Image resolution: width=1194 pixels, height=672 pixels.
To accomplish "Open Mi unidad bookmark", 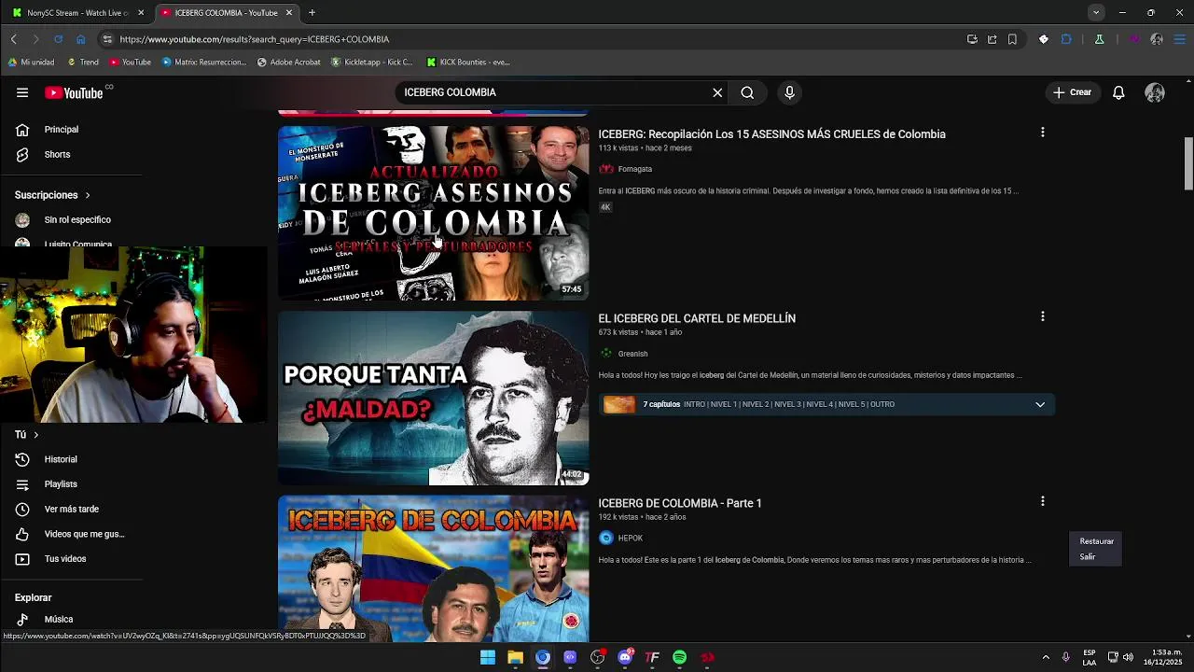I will click(x=32, y=63).
